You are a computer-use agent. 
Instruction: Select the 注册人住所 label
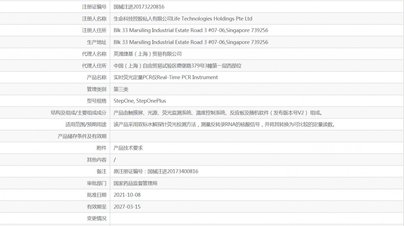pos(94,30)
